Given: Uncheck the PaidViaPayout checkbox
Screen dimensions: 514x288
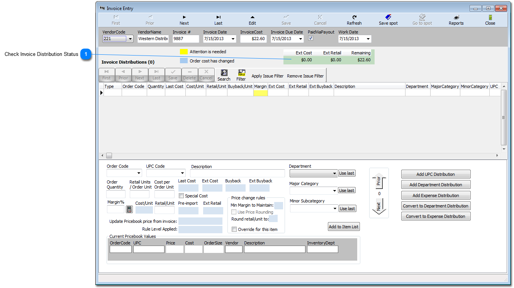Looking at the screenshot, I should (311, 39).
